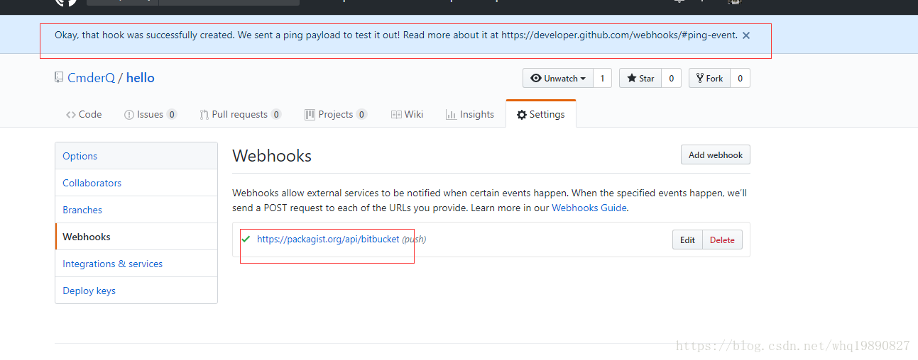Open the ping-event developer documentation URL
This screenshot has height=360, width=918.
619,35
